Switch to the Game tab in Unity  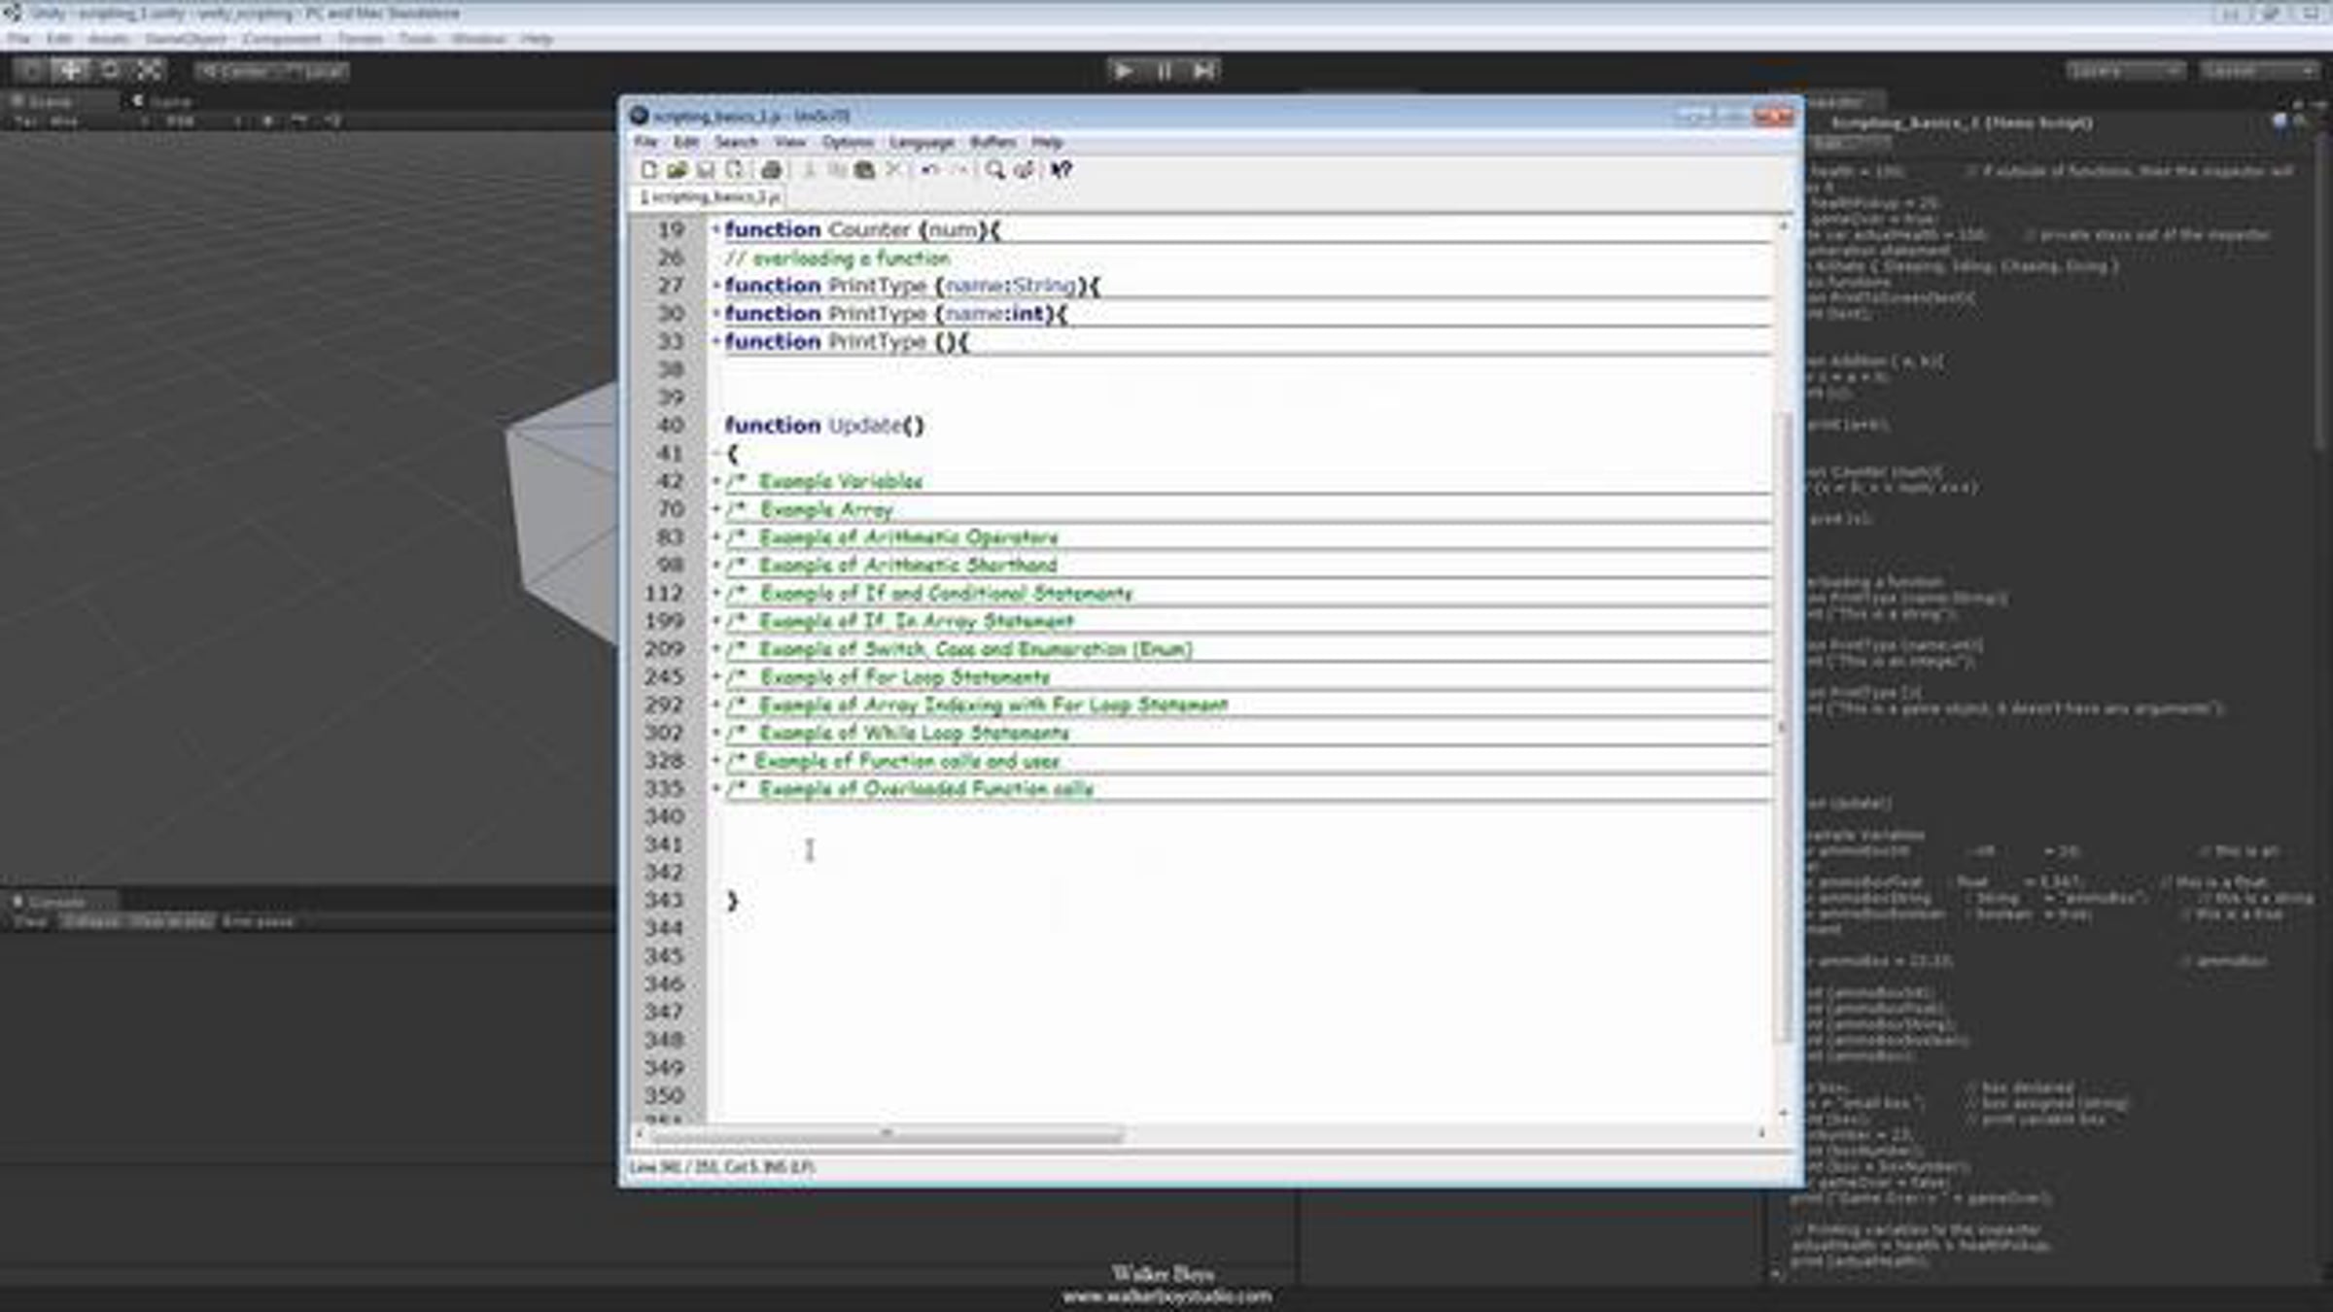pyautogui.click(x=162, y=101)
